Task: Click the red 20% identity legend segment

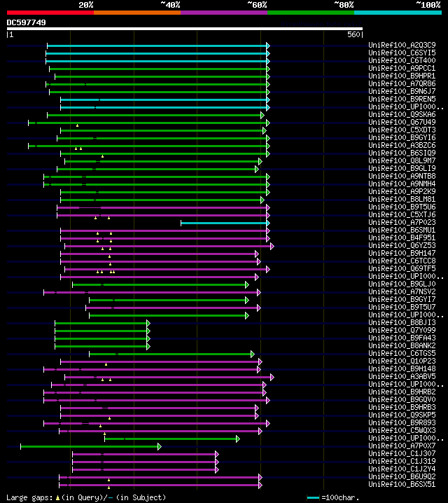Action: [x=50, y=13]
